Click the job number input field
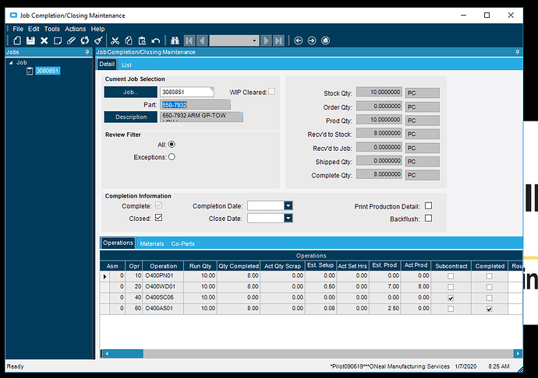The image size is (538, 378). coord(186,92)
